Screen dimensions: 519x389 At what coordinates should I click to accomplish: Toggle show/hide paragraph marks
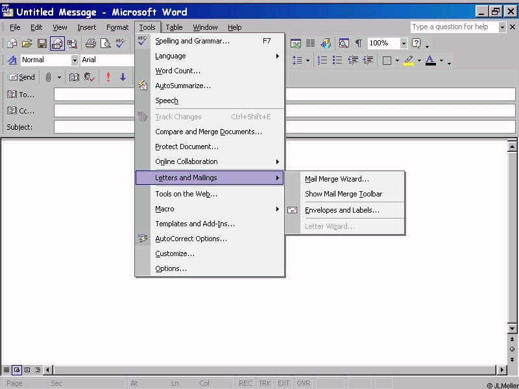pos(358,43)
